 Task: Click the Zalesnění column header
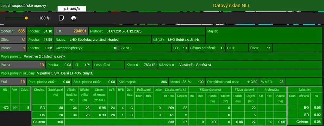pos(305,90)
